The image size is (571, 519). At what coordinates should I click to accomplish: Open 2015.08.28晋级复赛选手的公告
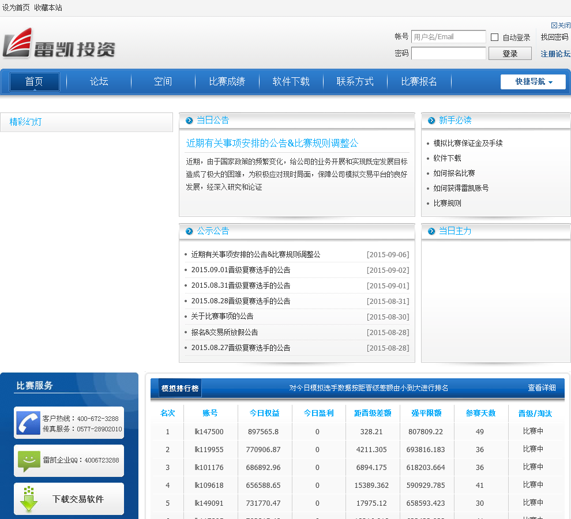coord(241,301)
